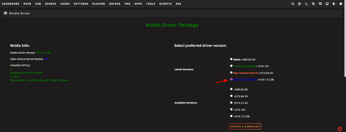Choose available version v575.51.02 radio
Viewport: 346px width, 132px height.
coord(231,102)
